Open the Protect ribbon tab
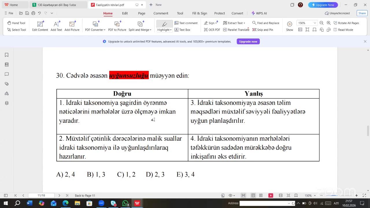 (219, 13)
